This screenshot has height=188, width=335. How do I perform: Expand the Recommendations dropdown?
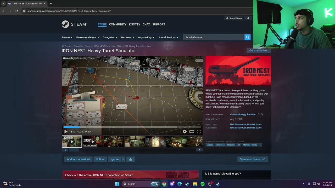(88, 37)
